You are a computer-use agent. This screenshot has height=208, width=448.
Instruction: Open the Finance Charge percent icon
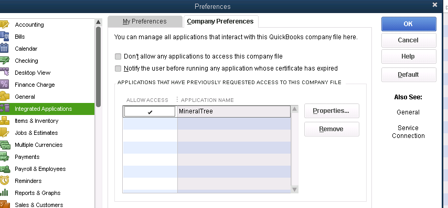coord(4,85)
